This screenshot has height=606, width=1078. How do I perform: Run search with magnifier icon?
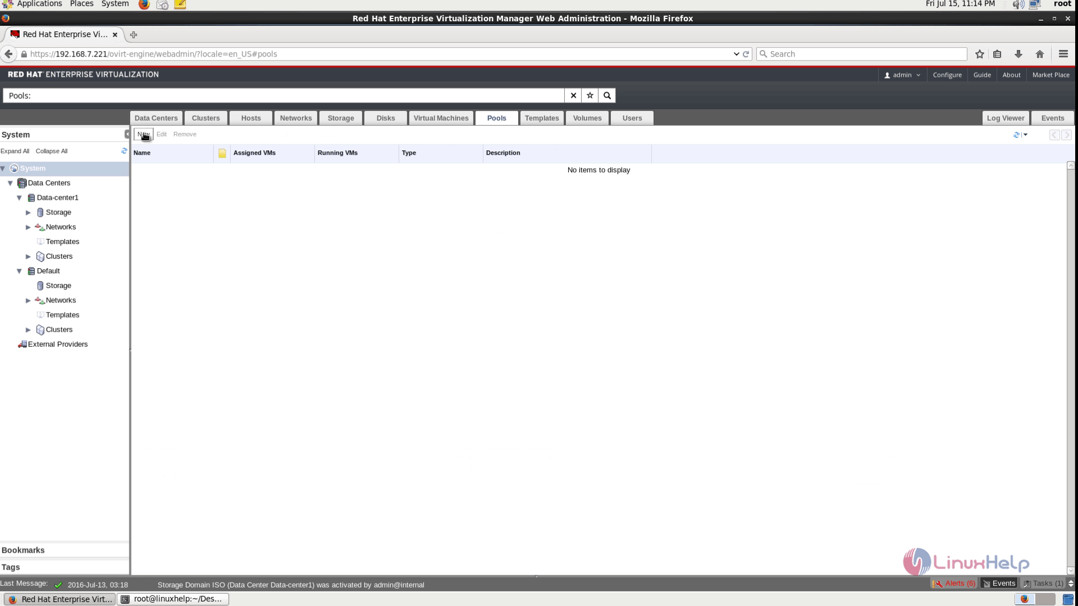pos(607,95)
